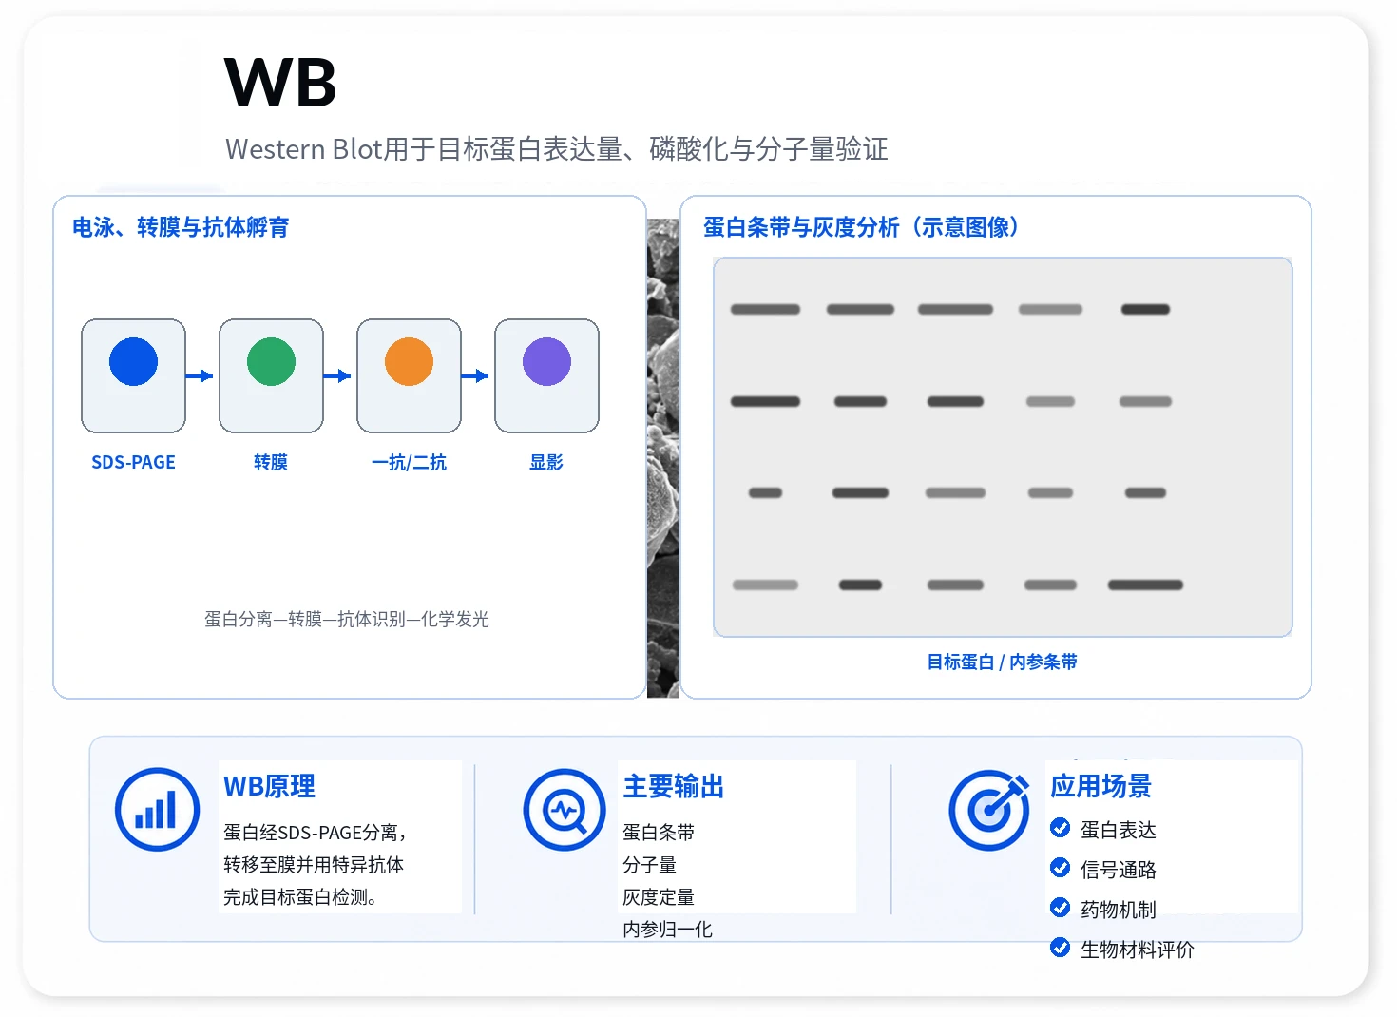Click the orange 一抗/二抗 step circle icon
This screenshot has height=1017, width=1397.
(x=409, y=361)
